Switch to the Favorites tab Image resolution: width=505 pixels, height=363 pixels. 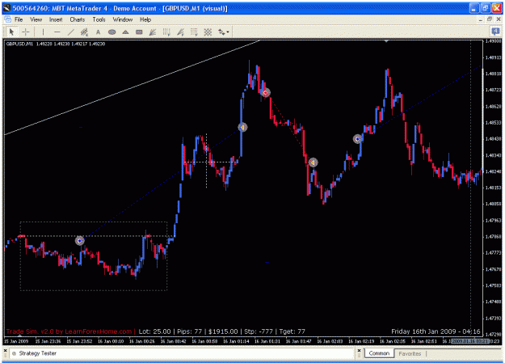(410, 353)
